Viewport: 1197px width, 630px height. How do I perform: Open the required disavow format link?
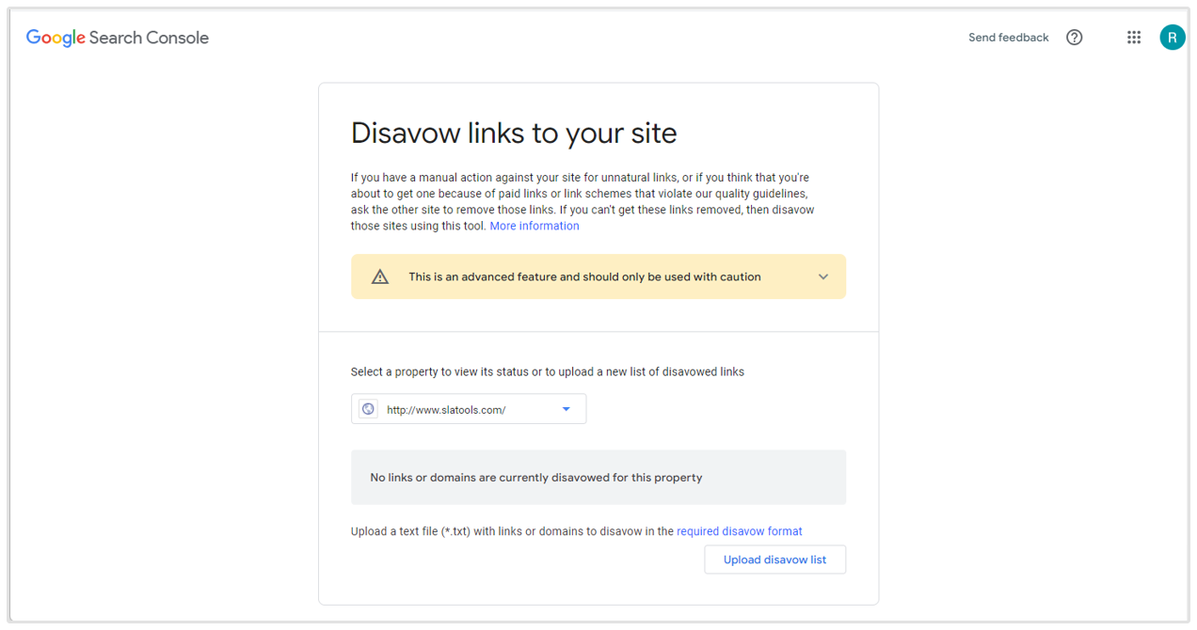(739, 530)
